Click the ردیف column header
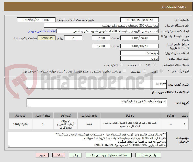Screen dimensions: 193x162 (x=185, y=116)
